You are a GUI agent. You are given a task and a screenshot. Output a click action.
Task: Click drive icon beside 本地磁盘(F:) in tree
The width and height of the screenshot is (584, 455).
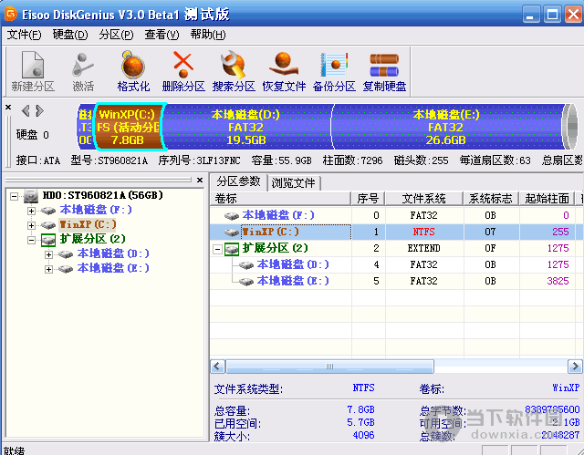48,211
